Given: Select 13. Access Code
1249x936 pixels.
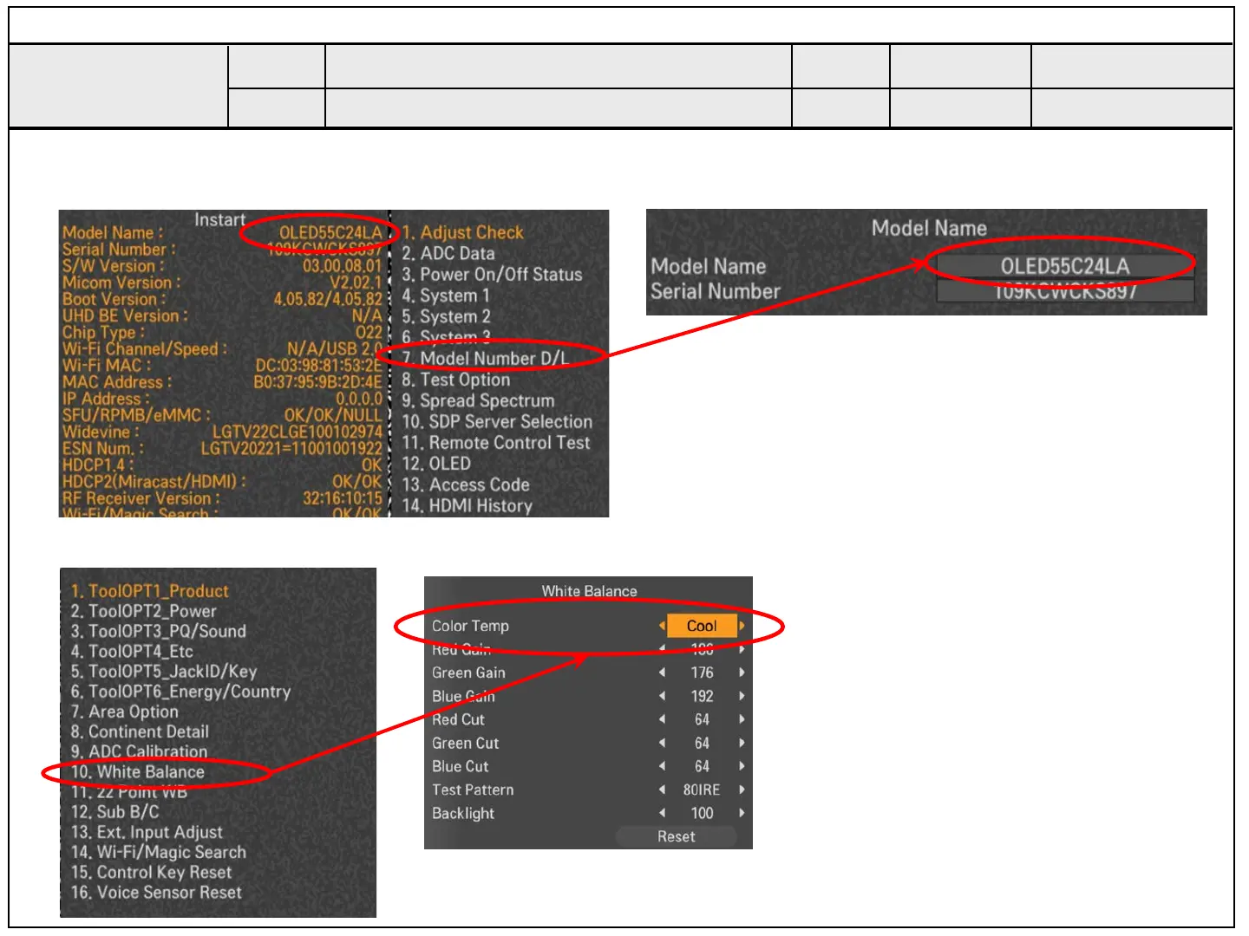Looking at the screenshot, I should [466, 484].
